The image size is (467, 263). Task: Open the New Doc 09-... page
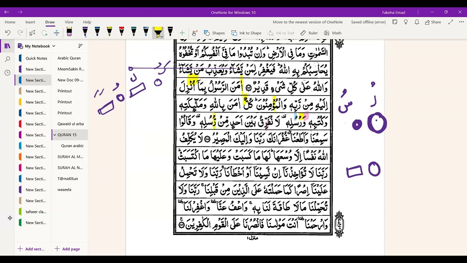click(70, 80)
